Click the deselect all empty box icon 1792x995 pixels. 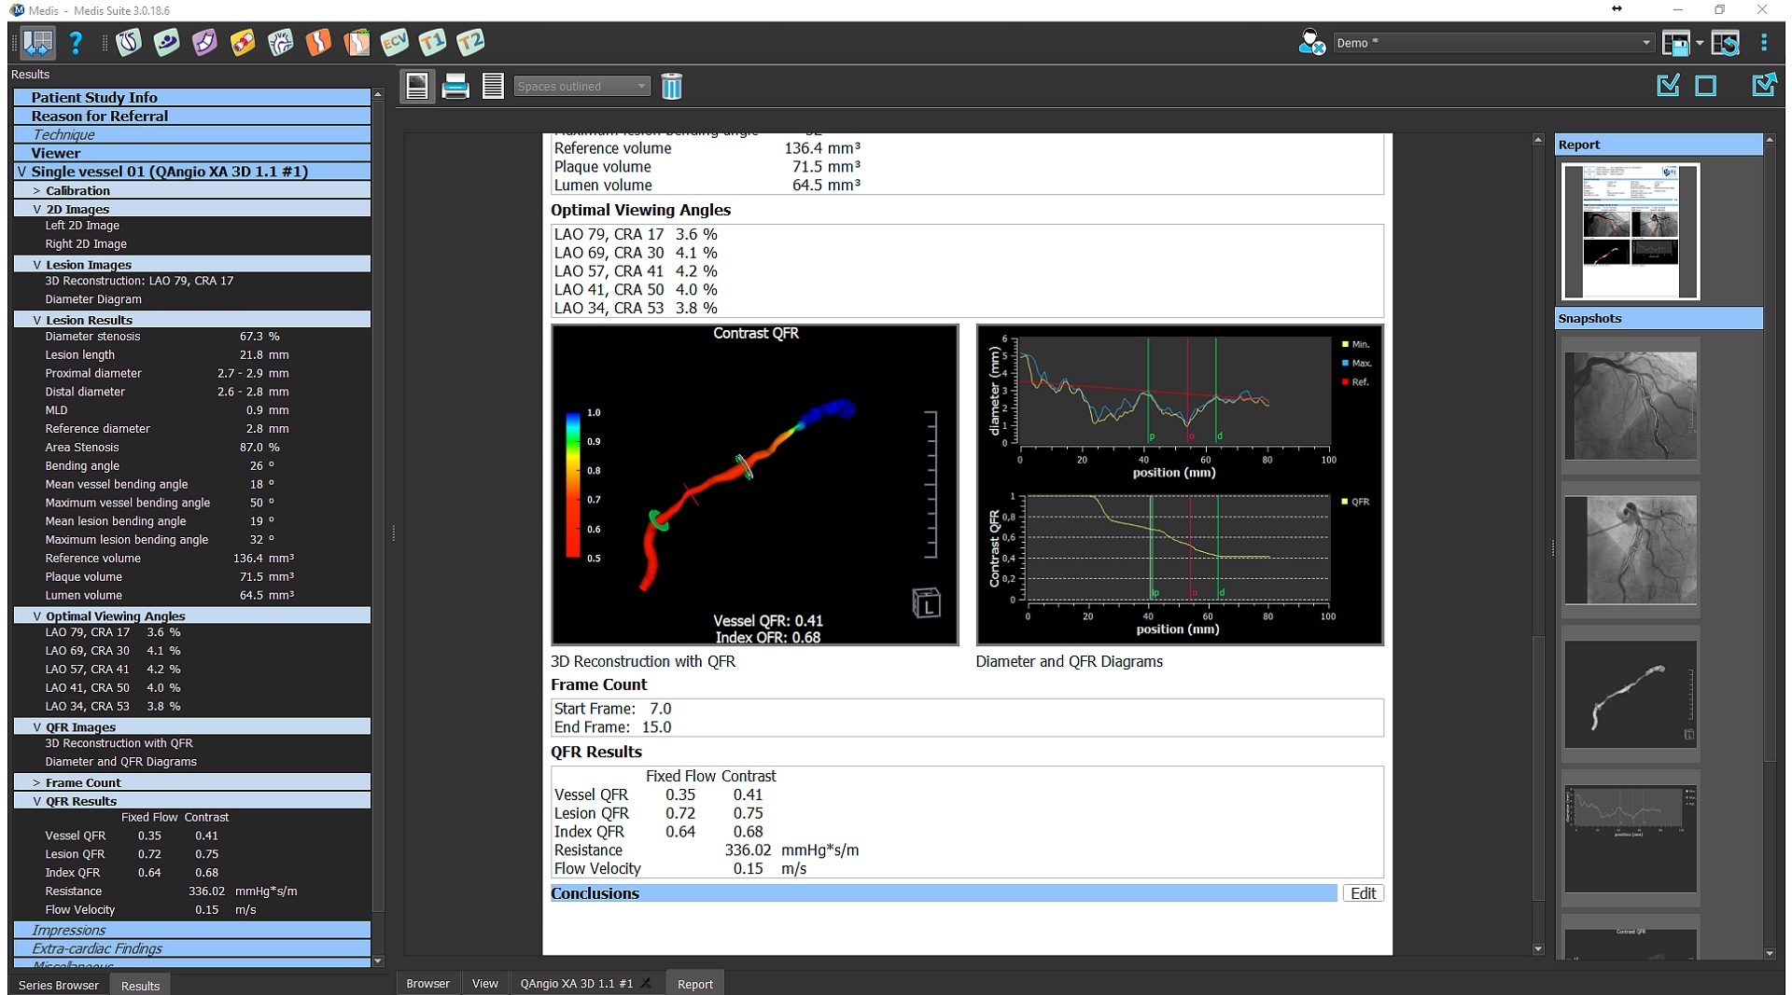click(1706, 86)
